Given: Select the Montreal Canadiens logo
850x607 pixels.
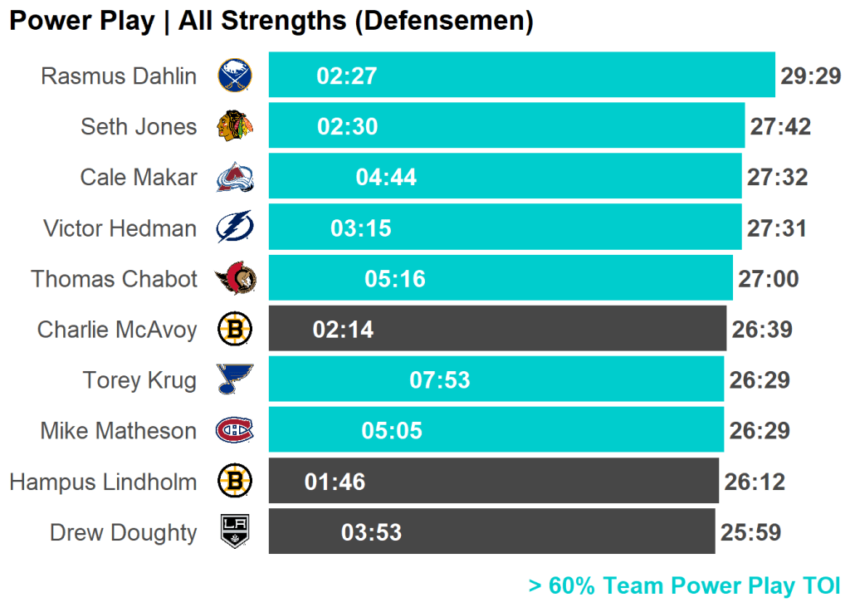Looking at the screenshot, I should pyautogui.click(x=234, y=431).
